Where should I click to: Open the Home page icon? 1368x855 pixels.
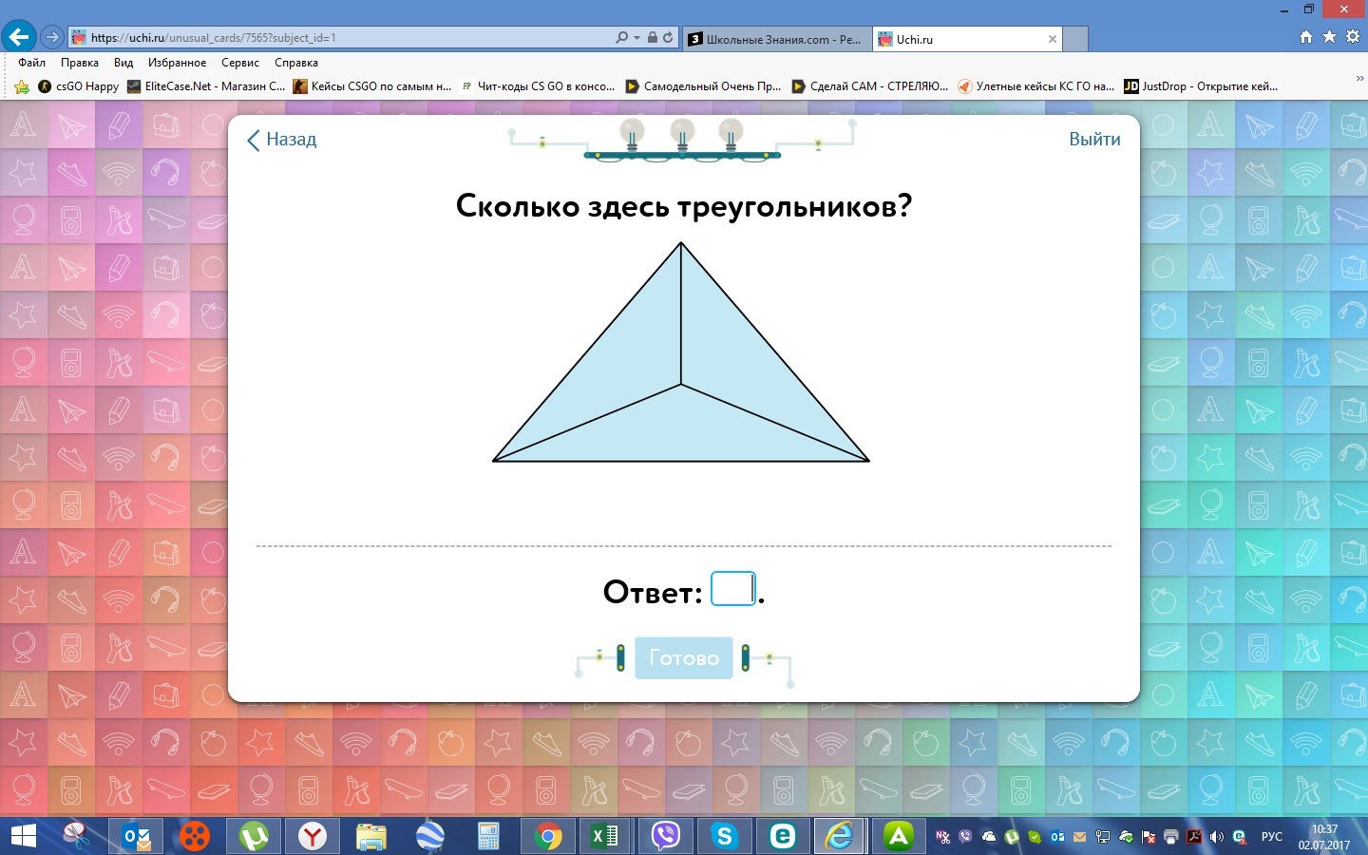[x=1305, y=36]
